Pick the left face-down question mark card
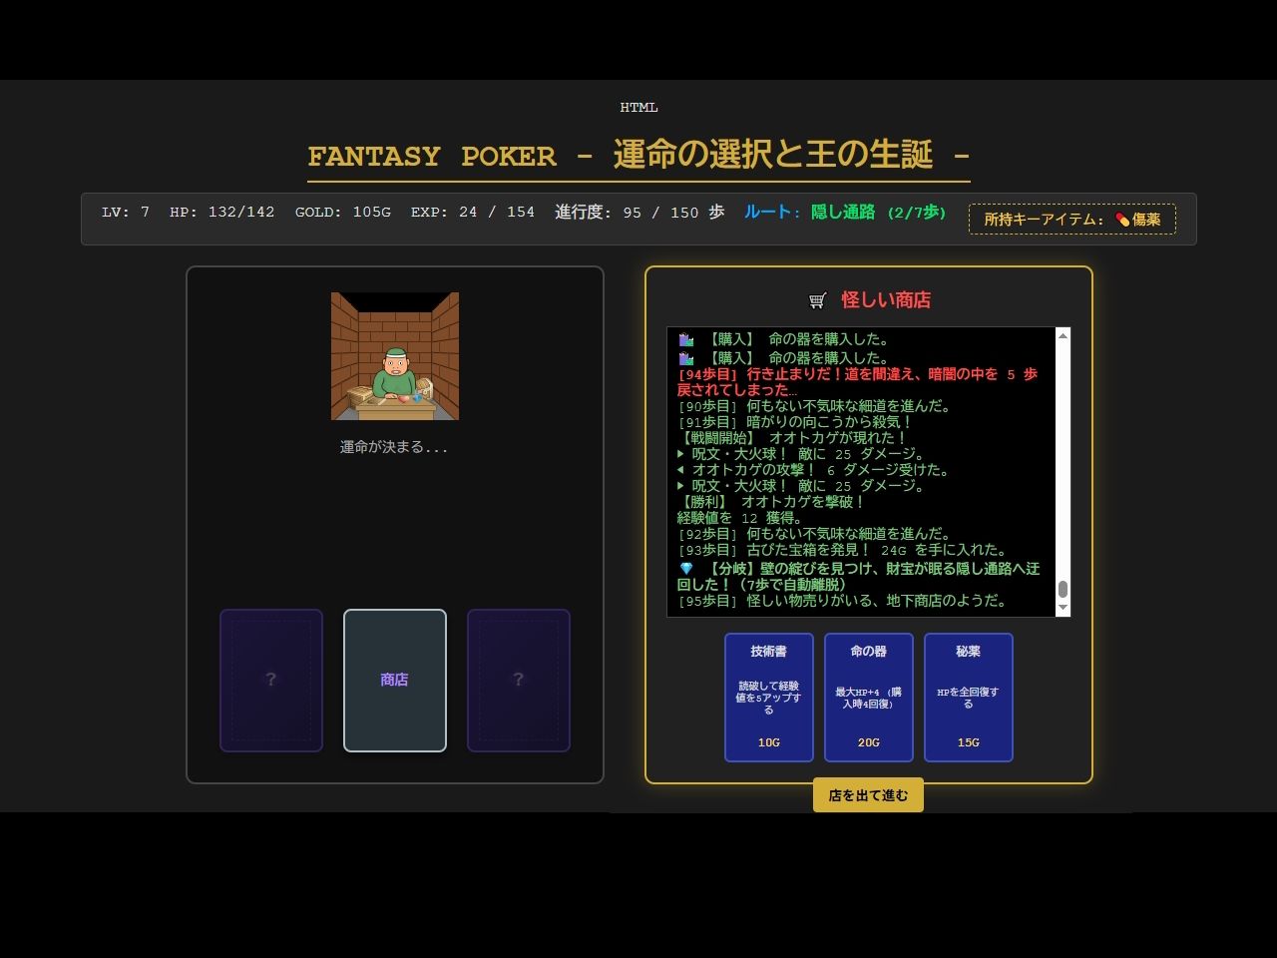Image resolution: width=1277 pixels, height=958 pixels. click(x=271, y=680)
